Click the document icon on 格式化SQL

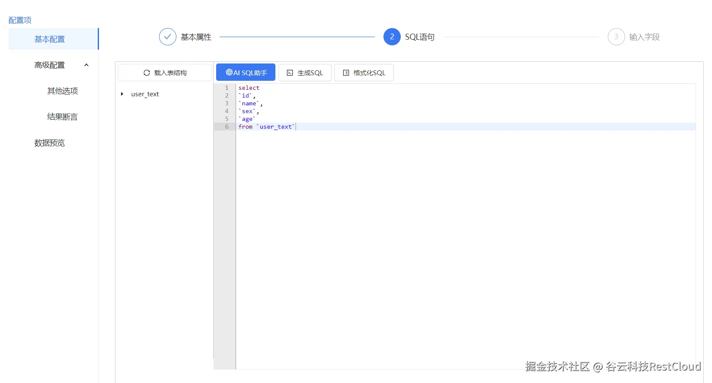(346, 73)
